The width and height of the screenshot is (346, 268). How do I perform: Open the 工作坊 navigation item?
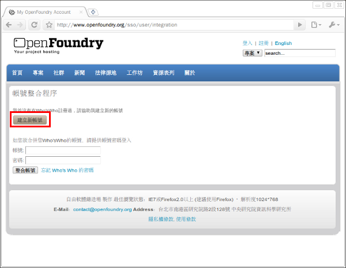134,73
